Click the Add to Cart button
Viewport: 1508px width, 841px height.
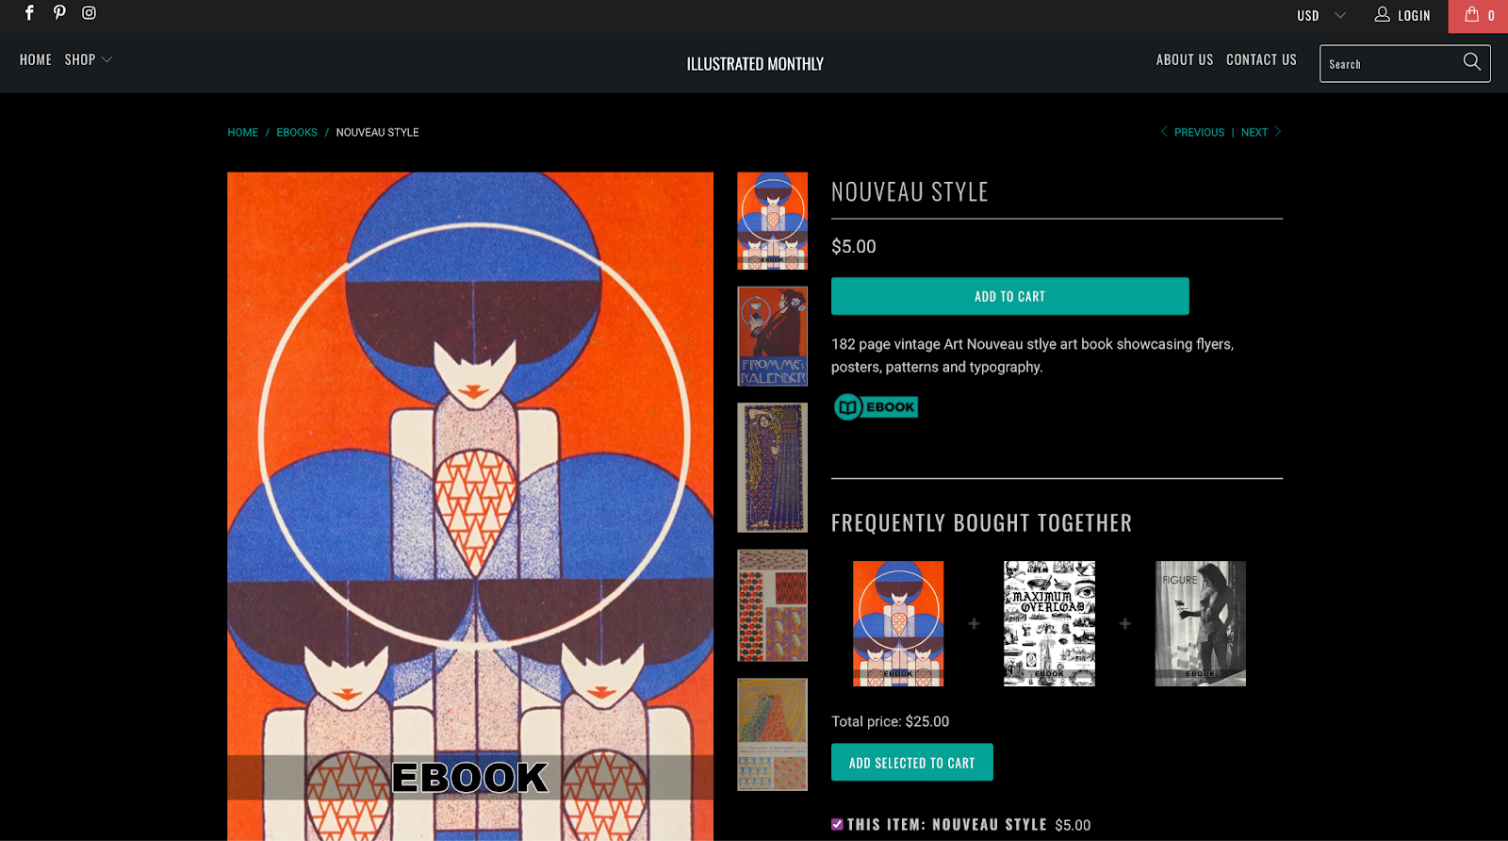[1009, 296]
